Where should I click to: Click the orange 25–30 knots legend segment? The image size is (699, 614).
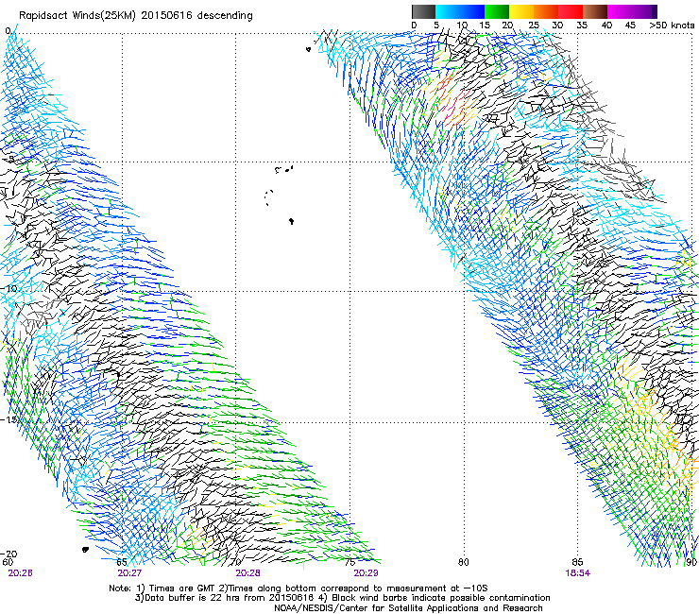[x=546, y=11]
